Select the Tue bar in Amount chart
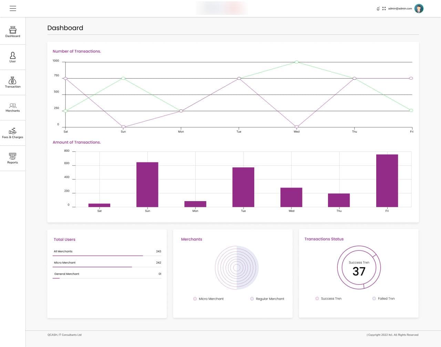 point(243,187)
